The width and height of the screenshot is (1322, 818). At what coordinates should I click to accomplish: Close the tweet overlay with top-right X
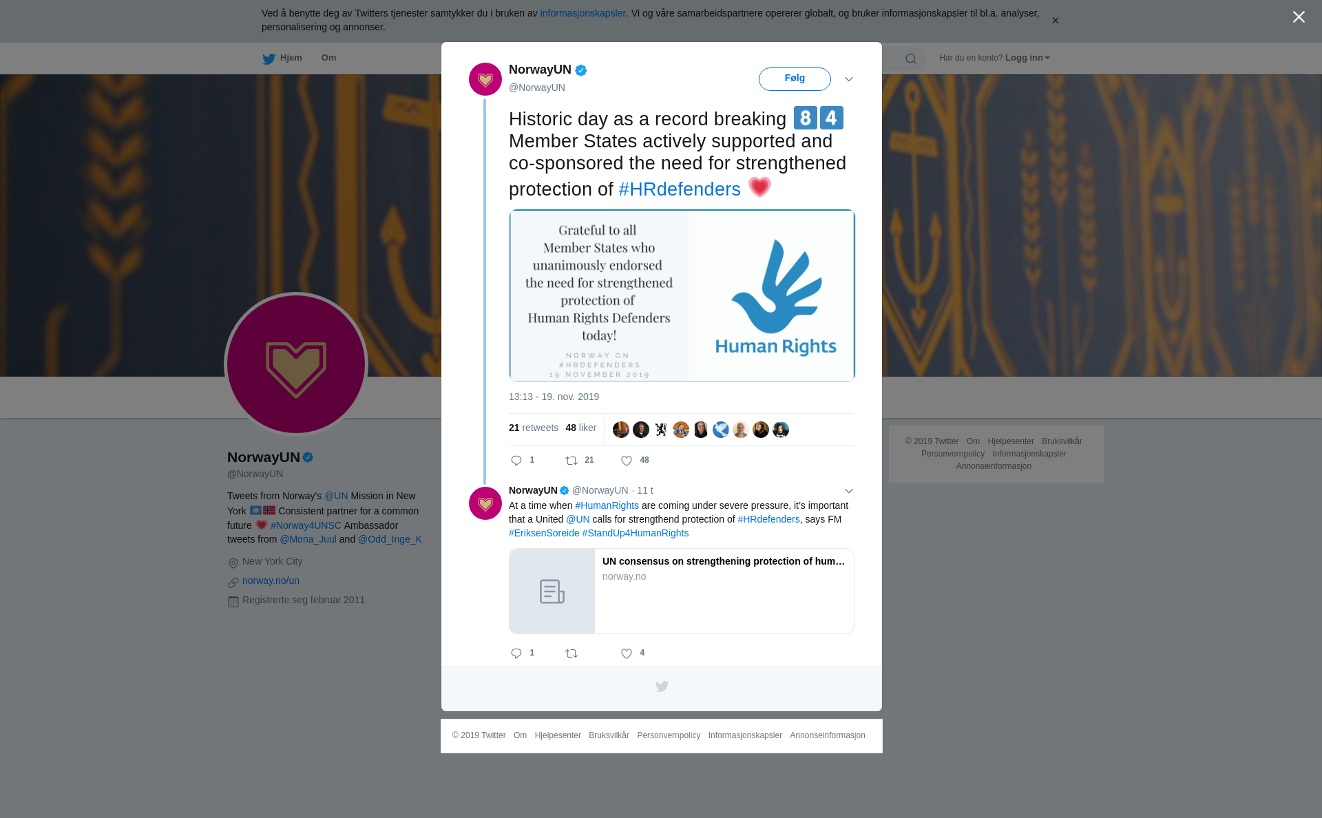1299,17
